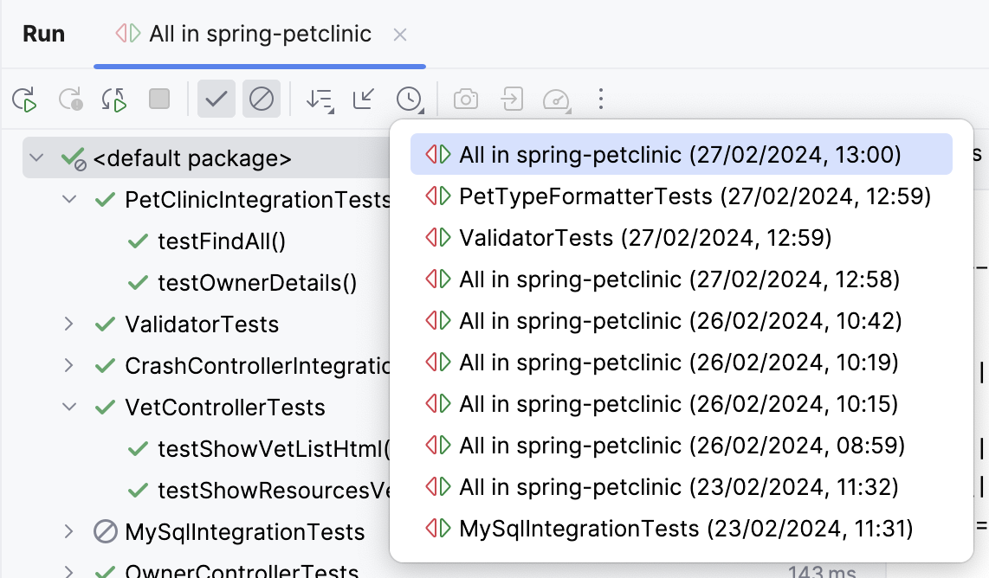Open the test history clock icon
This screenshot has width=989, height=578.
(409, 99)
